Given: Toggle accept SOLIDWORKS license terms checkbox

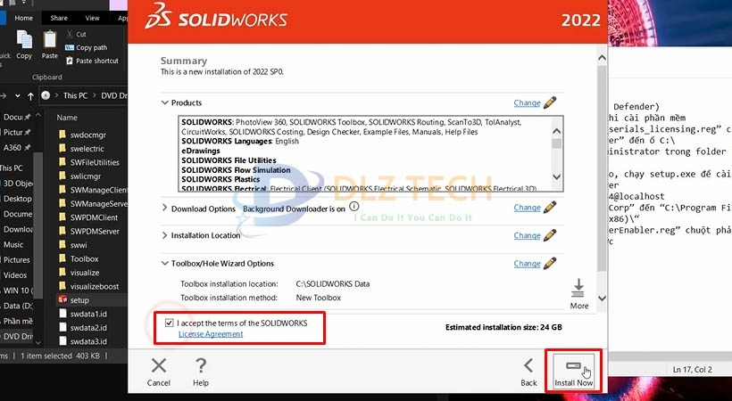Looking at the screenshot, I should click(169, 323).
